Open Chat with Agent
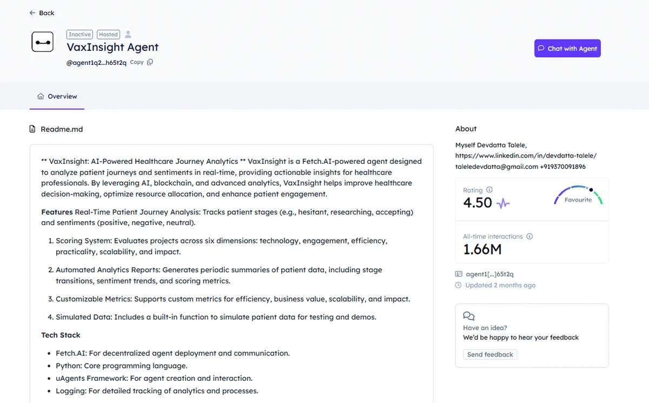Screen dimensions: 649x403 point(567,48)
